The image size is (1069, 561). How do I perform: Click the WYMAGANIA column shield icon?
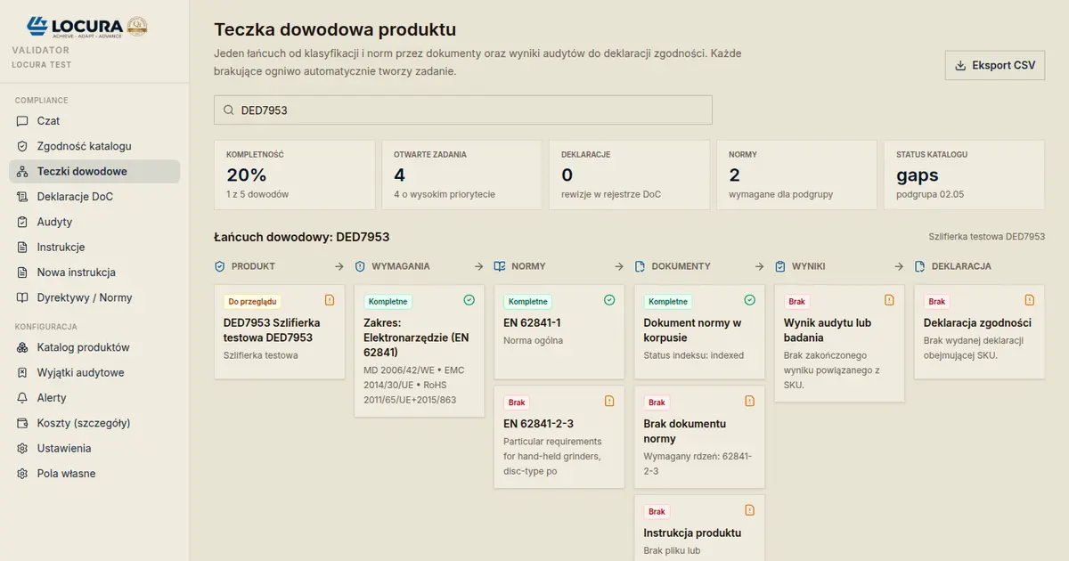pyautogui.click(x=360, y=266)
